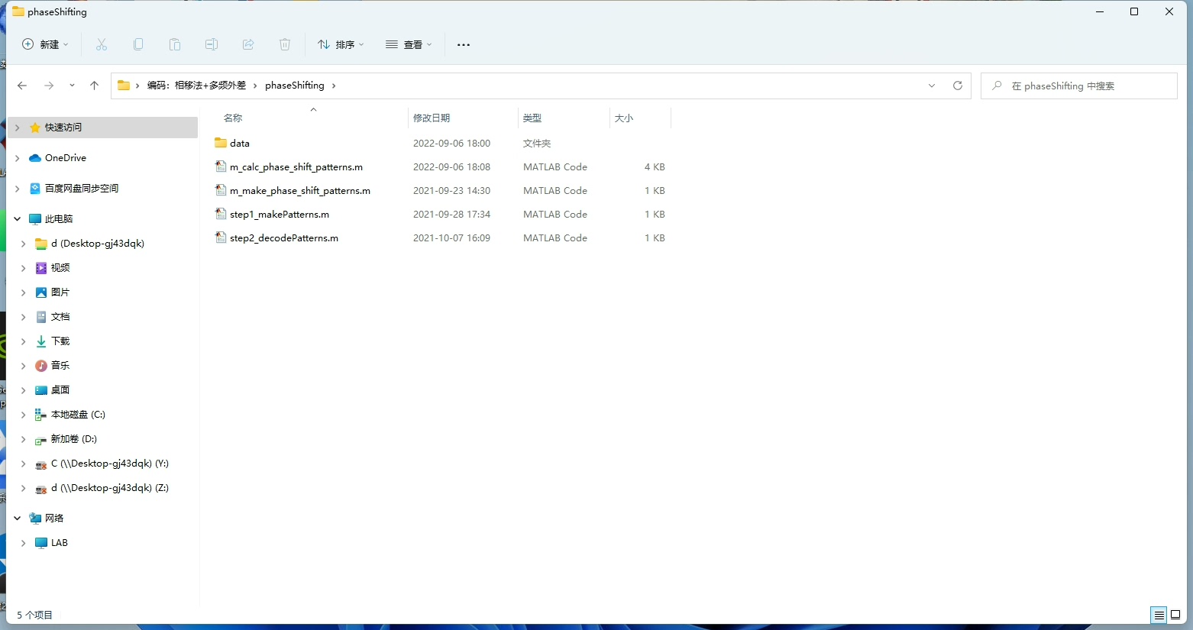Image resolution: width=1193 pixels, height=630 pixels.
Task: Select C (\\Desktop-gj43dqk) (Y:) network drive
Action: click(x=110, y=464)
